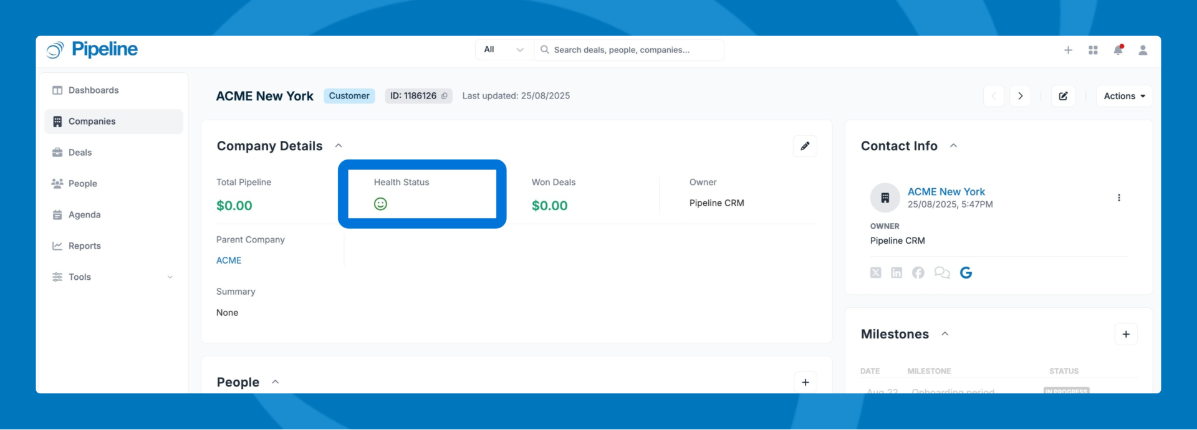Open the ACME parent company link

tap(229, 260)
